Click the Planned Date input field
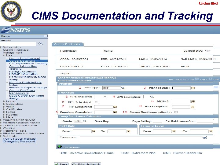220x165 pixels. click(181, 88)
